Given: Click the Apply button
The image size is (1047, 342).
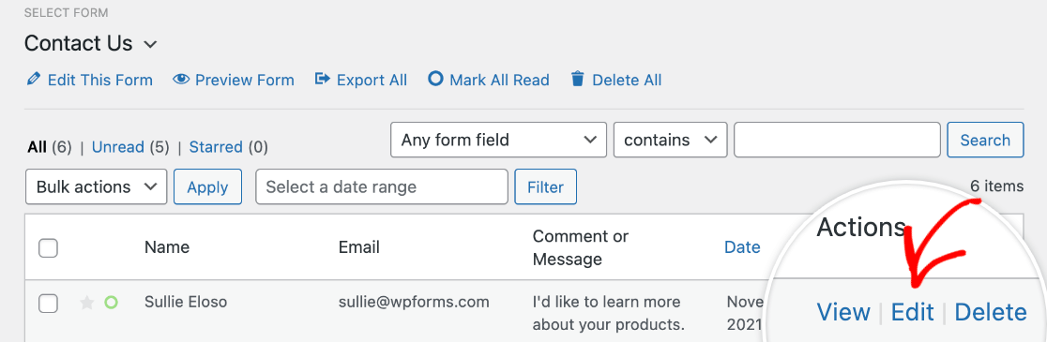Looking at the screenshot, I should [207, 186].
